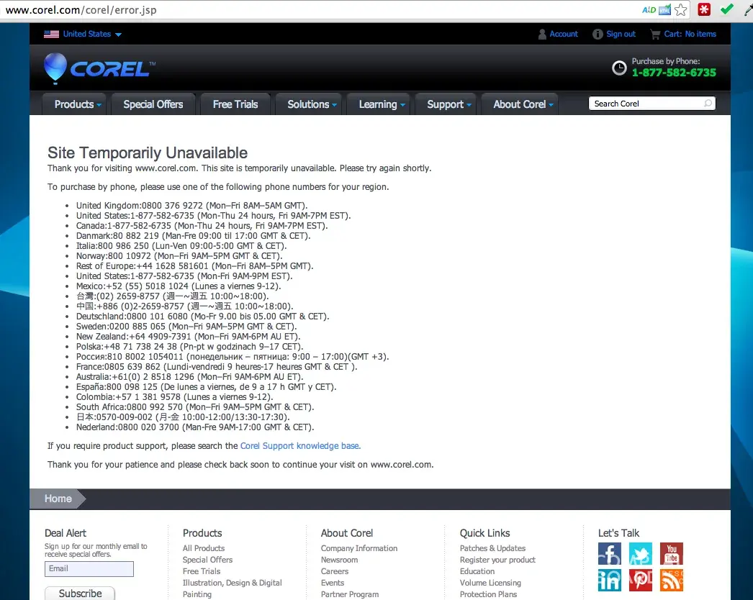Click the HTML page extension icon
Screen dimensions: 753x600
point(664,10)
